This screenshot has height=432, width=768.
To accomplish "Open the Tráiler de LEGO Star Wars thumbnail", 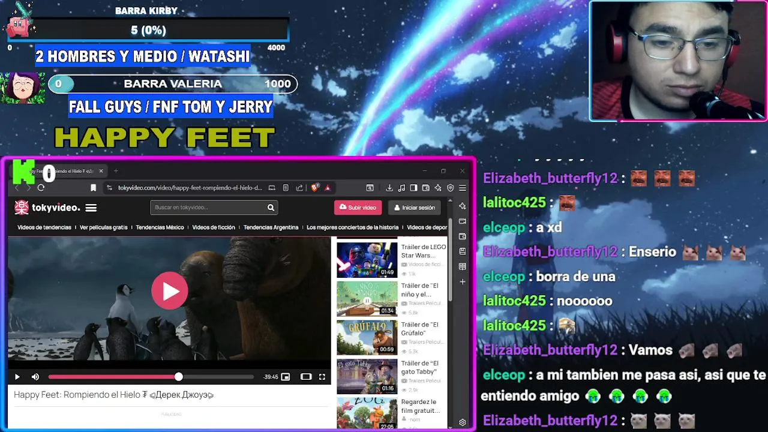I will coord(367,260).
